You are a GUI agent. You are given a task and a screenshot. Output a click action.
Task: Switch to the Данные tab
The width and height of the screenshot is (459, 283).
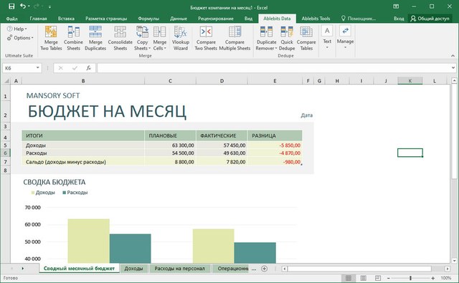tap(179, 19)
